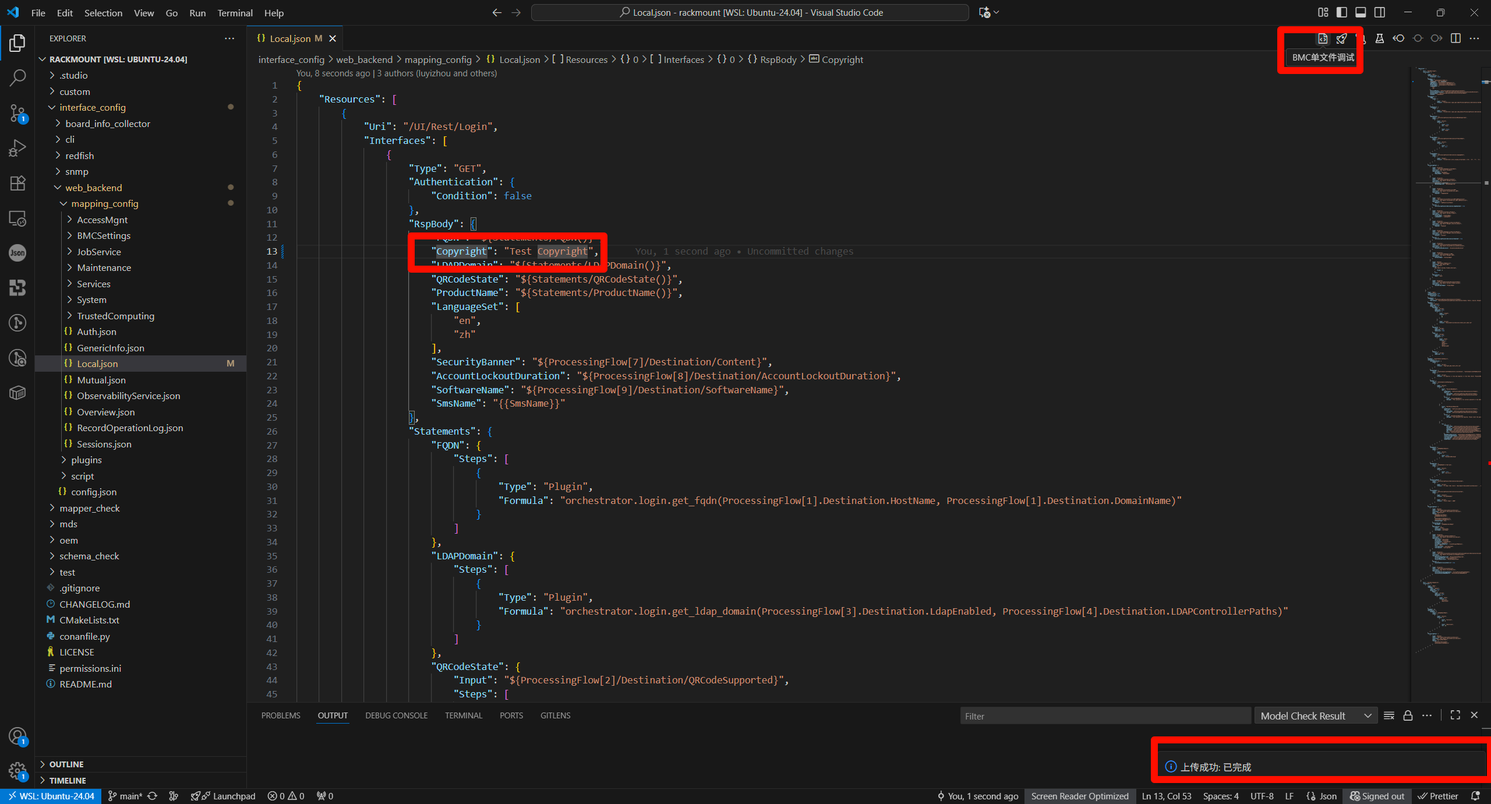Viewport: 1491px width, 804px height.
Task: Focus the output Filter input field
Action: tap(1105, 716)
